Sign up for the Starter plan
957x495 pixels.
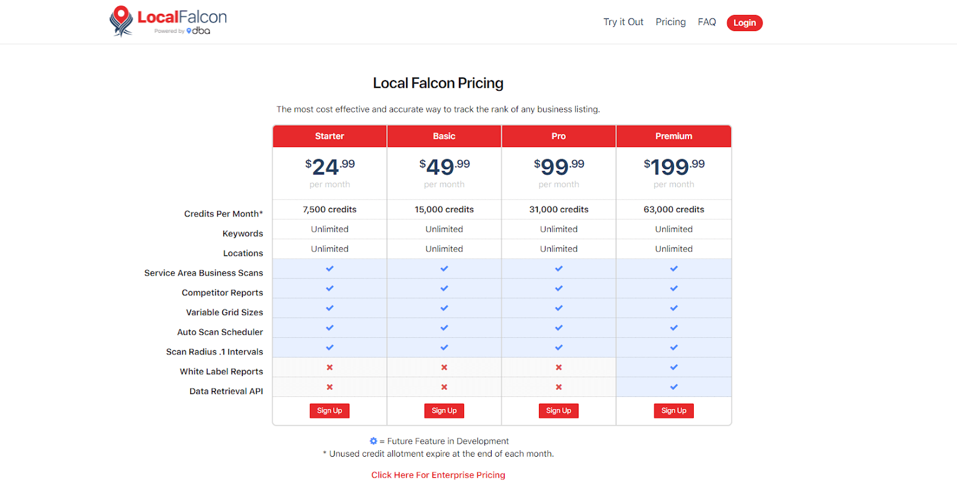(330, 411)
